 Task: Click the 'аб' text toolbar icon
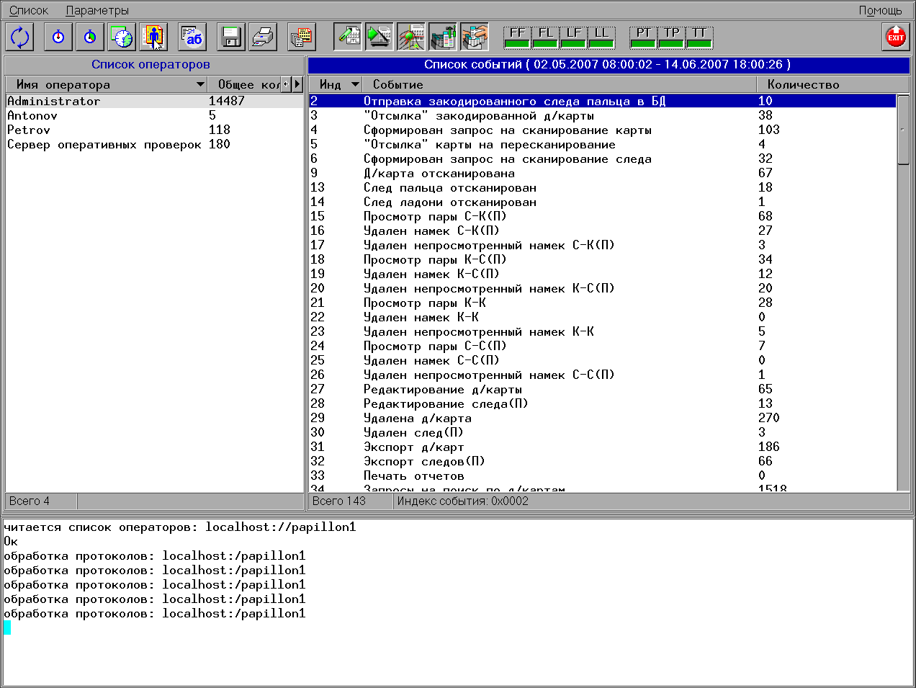(192, 37)
